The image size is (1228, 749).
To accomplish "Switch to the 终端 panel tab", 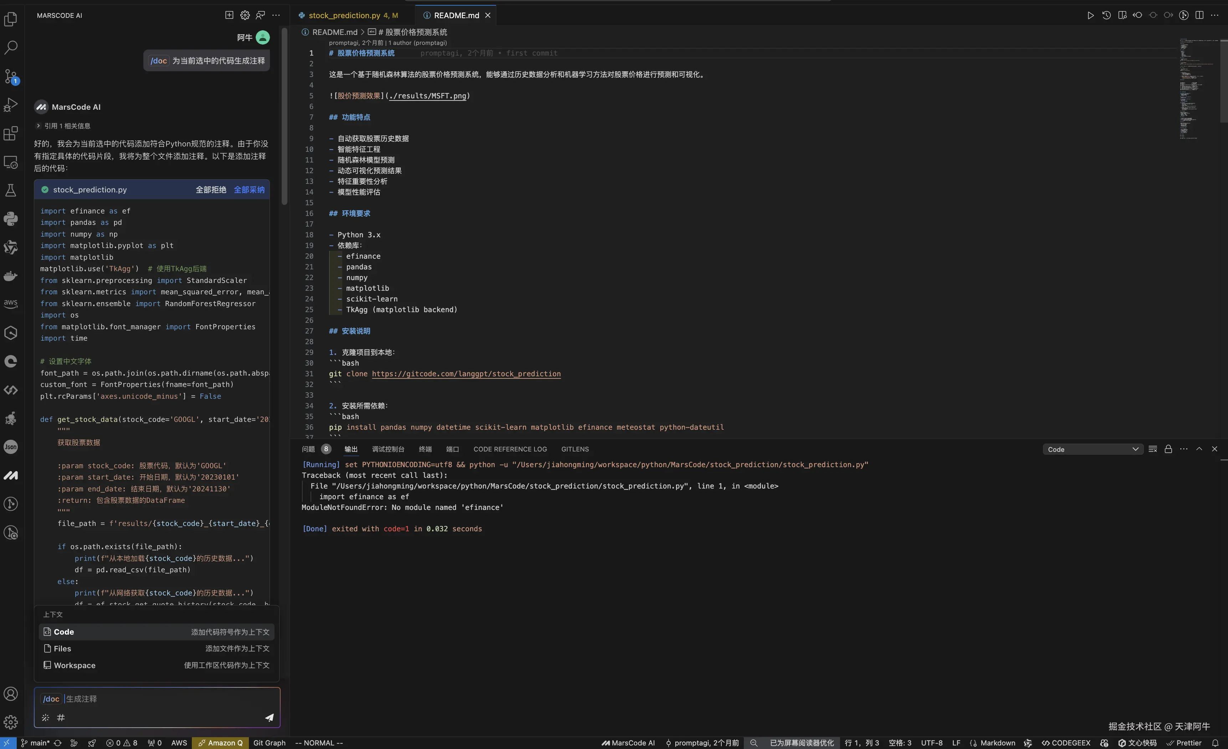I will pyautogui.click(x=425, y=449).
